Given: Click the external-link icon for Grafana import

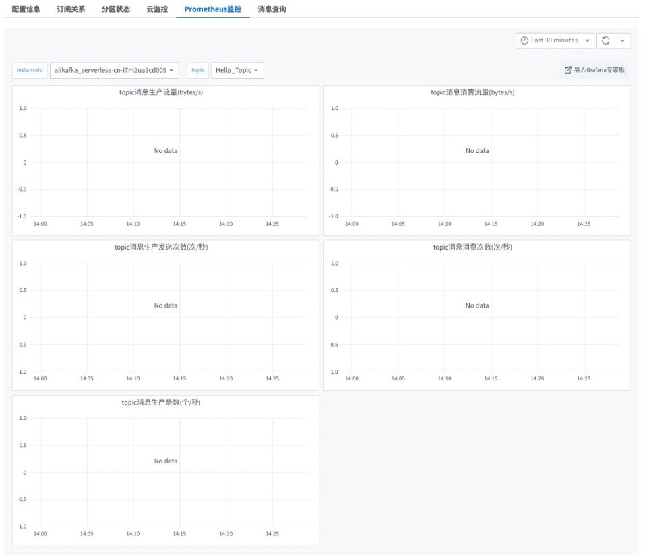Looking at the screenshot, I should 568,70.
